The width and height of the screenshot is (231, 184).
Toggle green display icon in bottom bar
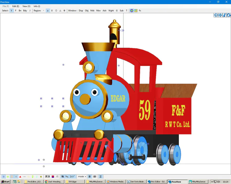click(x=8, y=177)
